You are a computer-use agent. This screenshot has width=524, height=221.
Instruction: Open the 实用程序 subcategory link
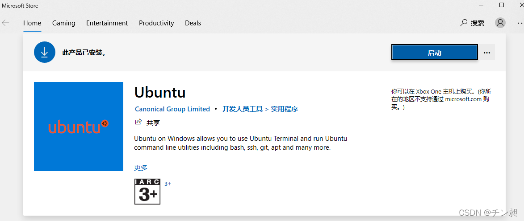(285, 109)
